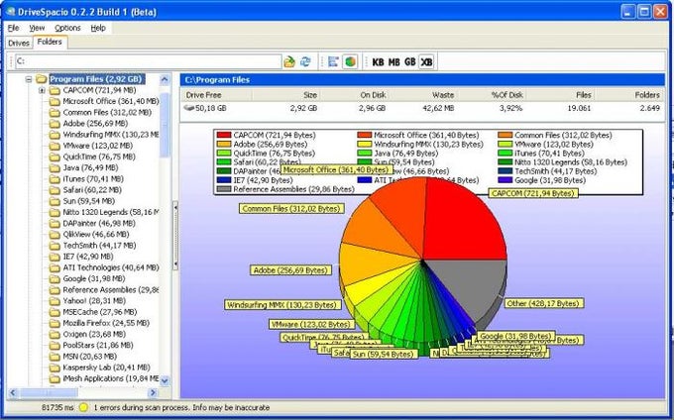Viewport: 674px width, 420px height.
Task: Switch to the bar list view icon
Action: pyautogui.click(x=333, y=61)
